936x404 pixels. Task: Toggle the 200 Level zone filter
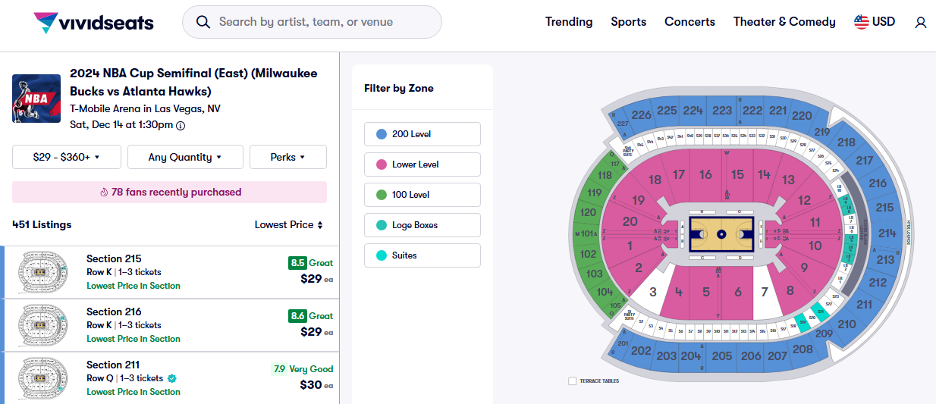422,134
